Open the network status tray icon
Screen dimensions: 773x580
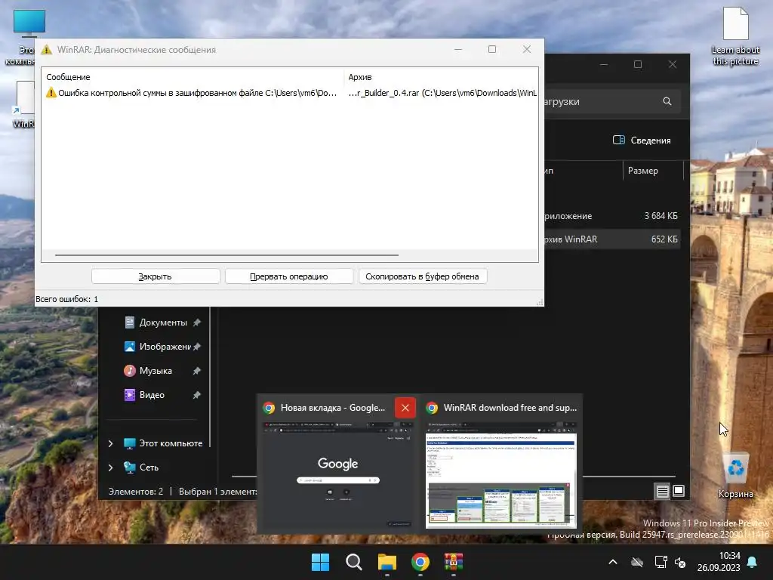coord(661,562)
